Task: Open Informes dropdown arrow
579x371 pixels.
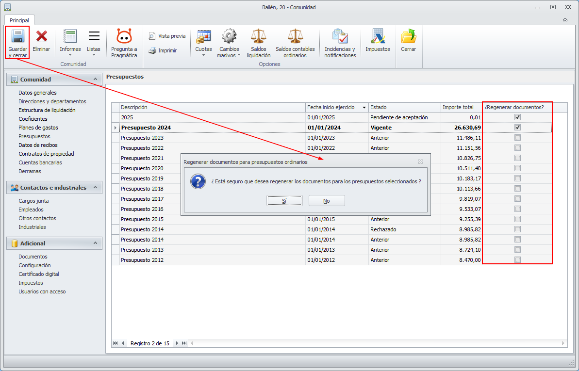Action: (70, 55)
